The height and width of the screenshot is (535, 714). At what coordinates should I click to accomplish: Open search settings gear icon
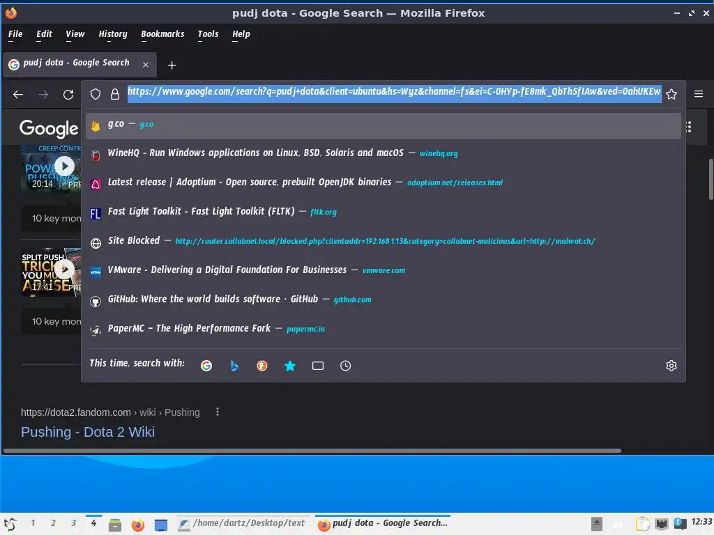[x=671, y=365]
